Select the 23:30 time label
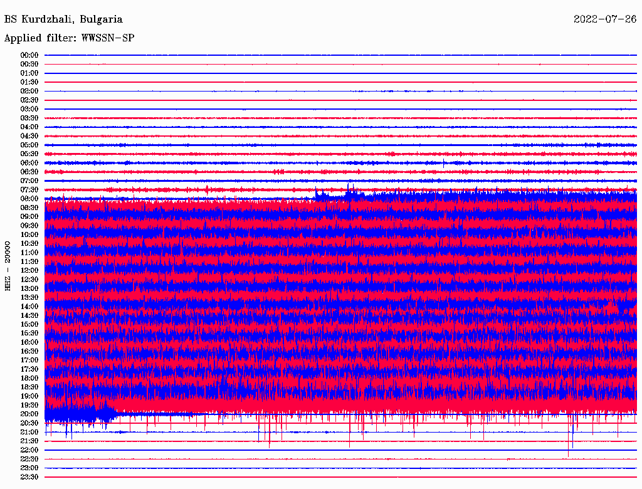The height and width of the screenshot is (489, 642). pos(29,478)
